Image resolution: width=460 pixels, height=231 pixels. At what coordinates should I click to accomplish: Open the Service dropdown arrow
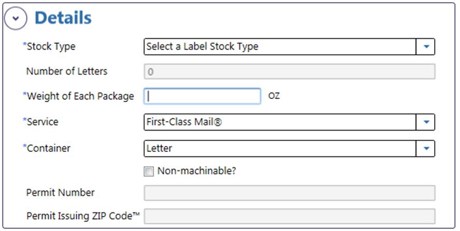coord(426,122)
